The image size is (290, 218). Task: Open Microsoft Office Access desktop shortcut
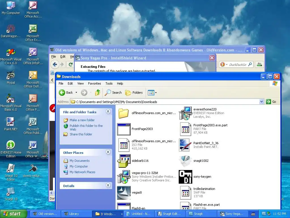coord(33,9)
